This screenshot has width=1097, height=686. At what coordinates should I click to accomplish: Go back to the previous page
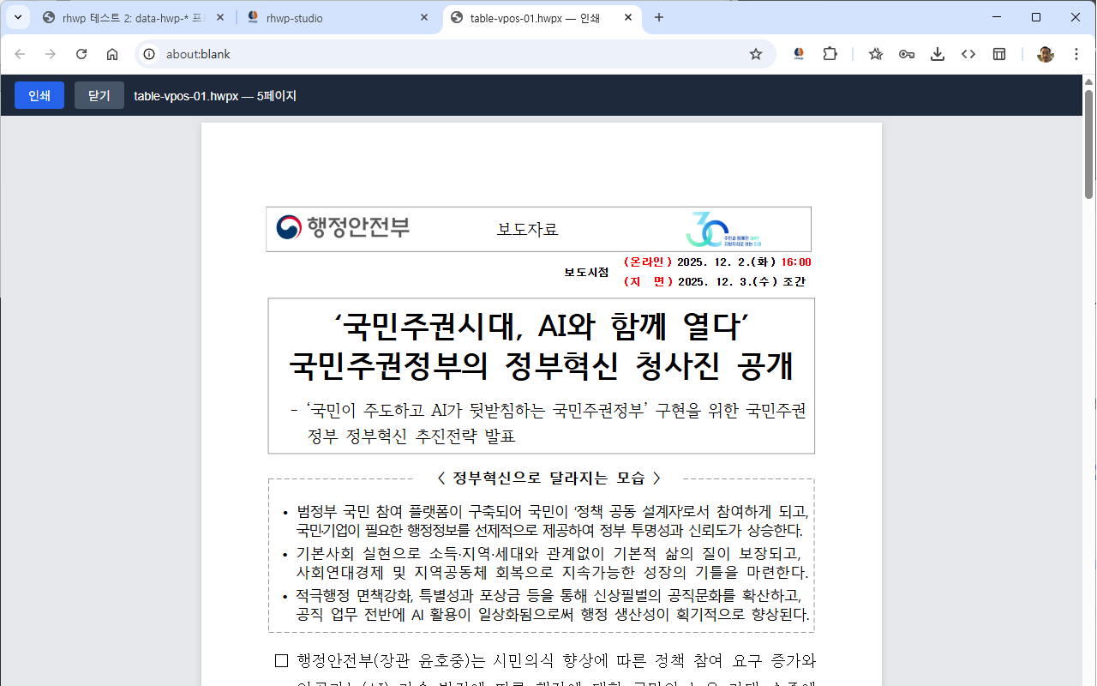(x=21, y=54)
